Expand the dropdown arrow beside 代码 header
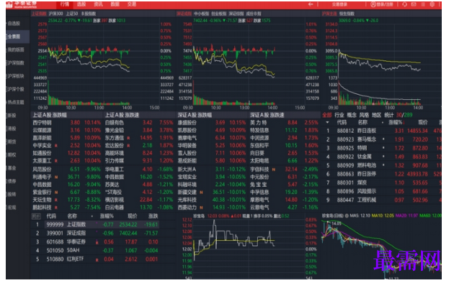The height and width of the screenshot is (283, 454). click(327, 122)
